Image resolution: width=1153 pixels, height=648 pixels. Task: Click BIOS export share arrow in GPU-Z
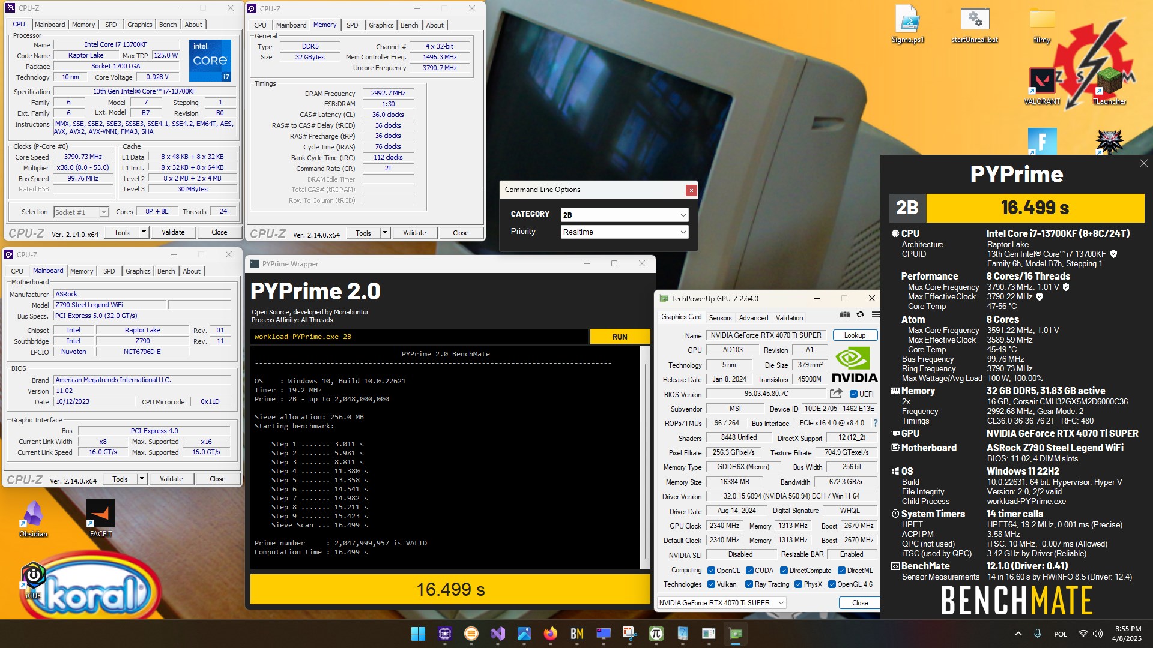(x=836, y=394)
